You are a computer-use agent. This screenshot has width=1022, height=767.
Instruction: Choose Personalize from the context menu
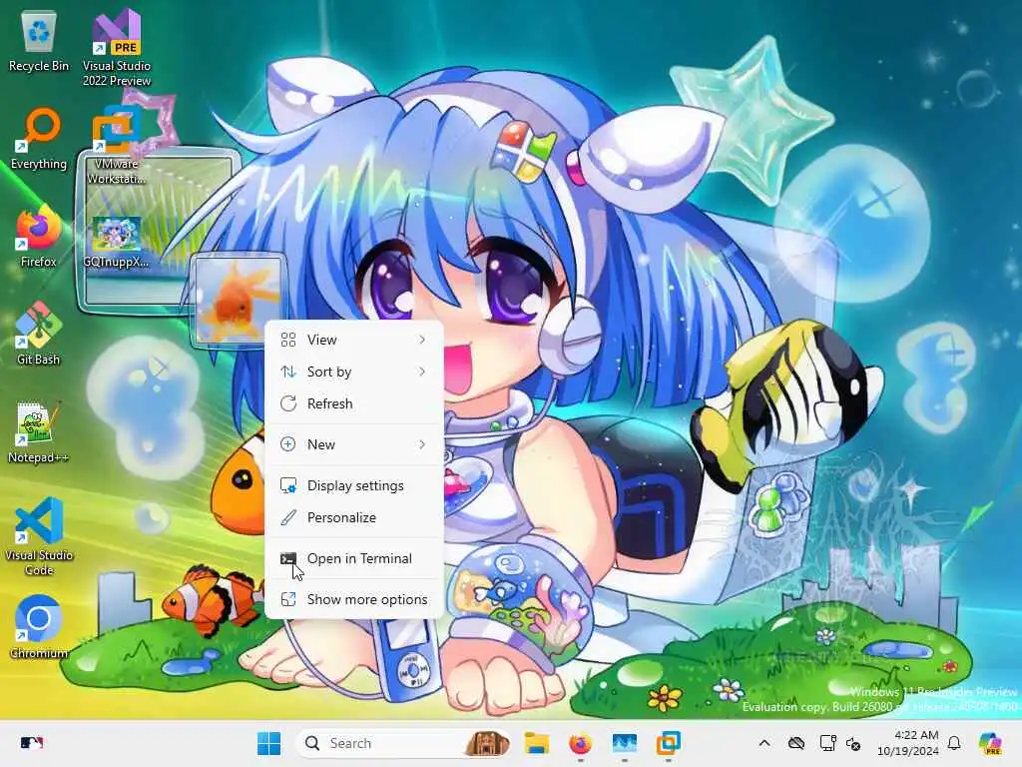[354, 518]
